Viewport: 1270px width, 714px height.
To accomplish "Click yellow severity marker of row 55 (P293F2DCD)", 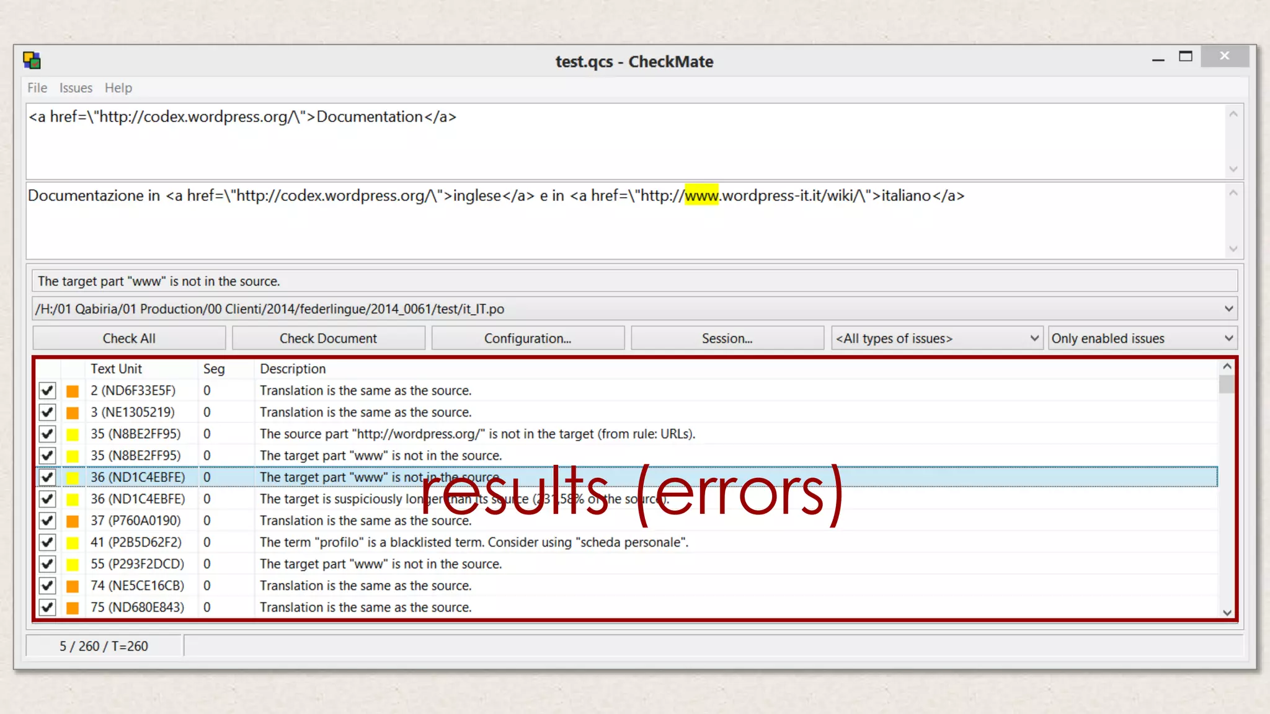I will click(x=73, y=565).
